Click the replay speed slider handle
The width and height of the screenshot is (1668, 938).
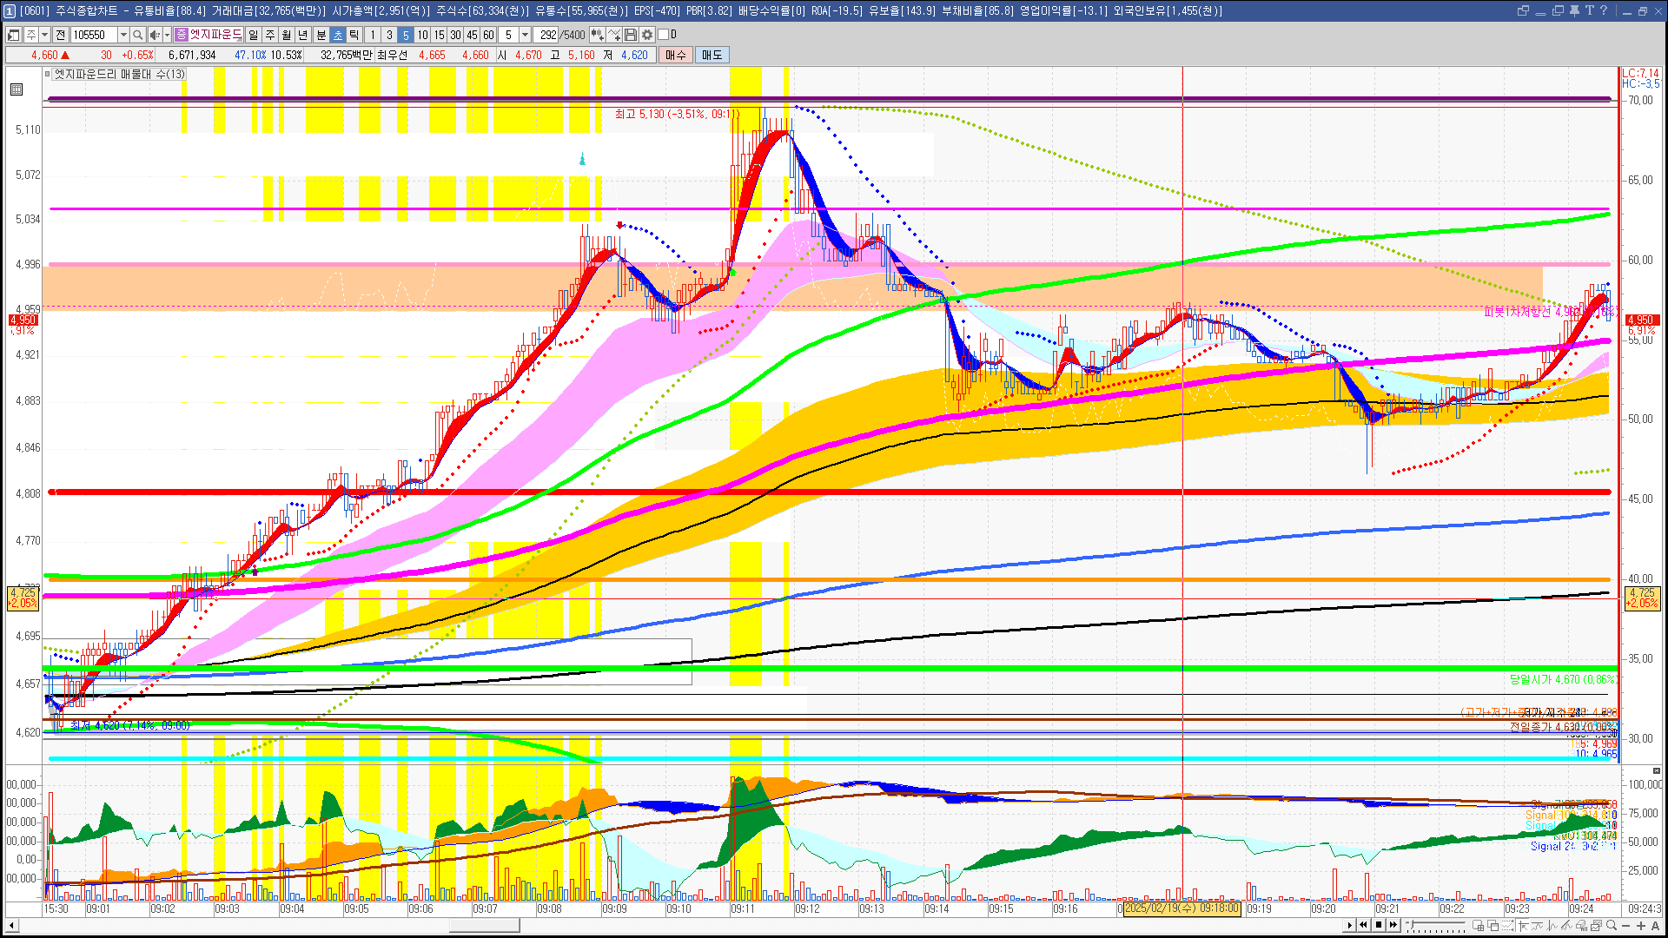point(1412,926)
